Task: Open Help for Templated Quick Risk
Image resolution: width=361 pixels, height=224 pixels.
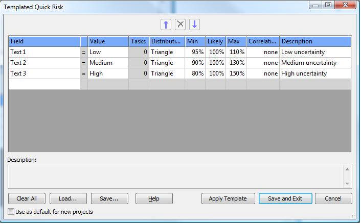Action: pos(154,198)
